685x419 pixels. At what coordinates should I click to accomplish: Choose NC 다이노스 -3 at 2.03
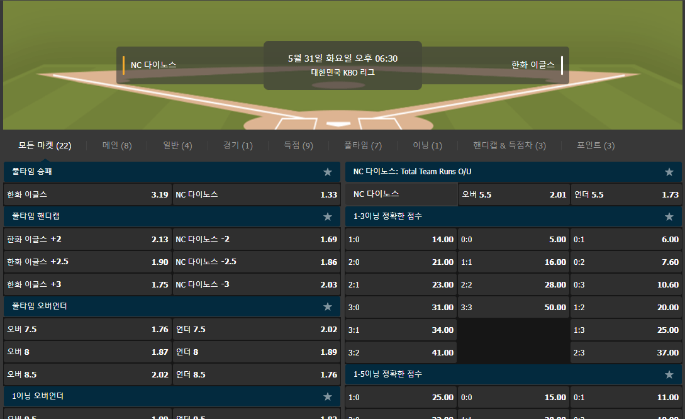coord(257,284)
